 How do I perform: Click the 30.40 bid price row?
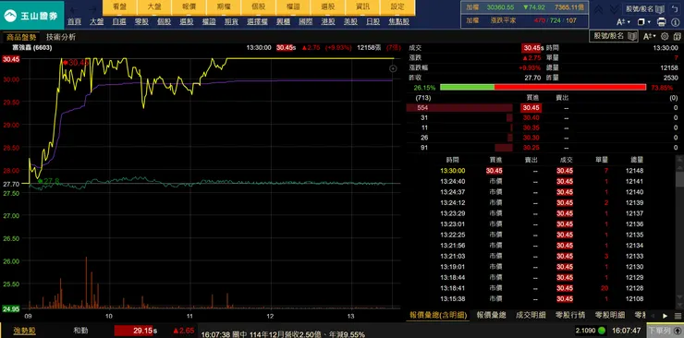[x=543, y=117]
